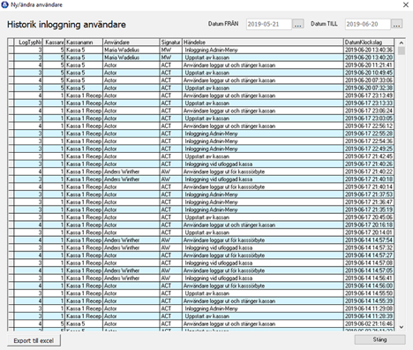Select timestamp 2019-06-17 21:40:26
The image size is (413, 350).
pyautogui.click(x=369, y=164)
